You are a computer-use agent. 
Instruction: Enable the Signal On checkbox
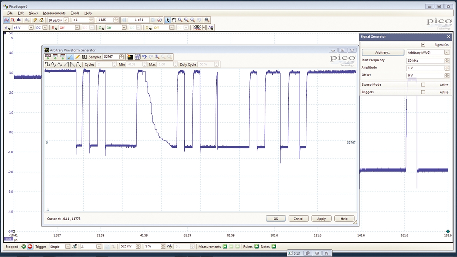(423, 45)
